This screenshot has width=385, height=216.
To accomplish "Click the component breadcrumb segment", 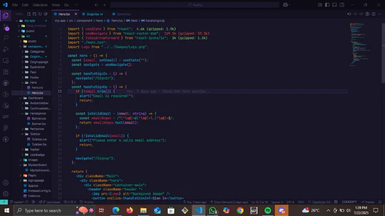I will click(x=85, y=21).
